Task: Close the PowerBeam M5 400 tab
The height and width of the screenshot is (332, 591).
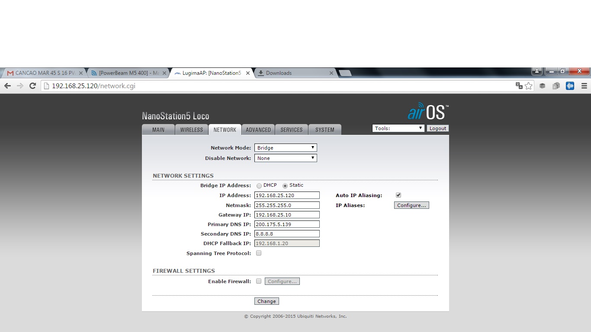Action: click(x=164, y=73)
